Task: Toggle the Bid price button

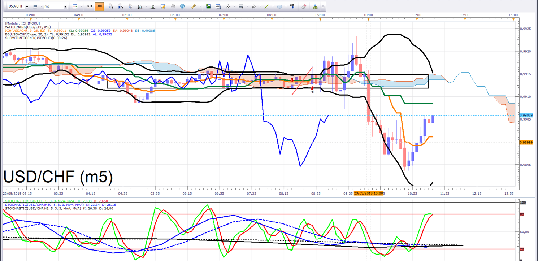Action: (90, 6)
